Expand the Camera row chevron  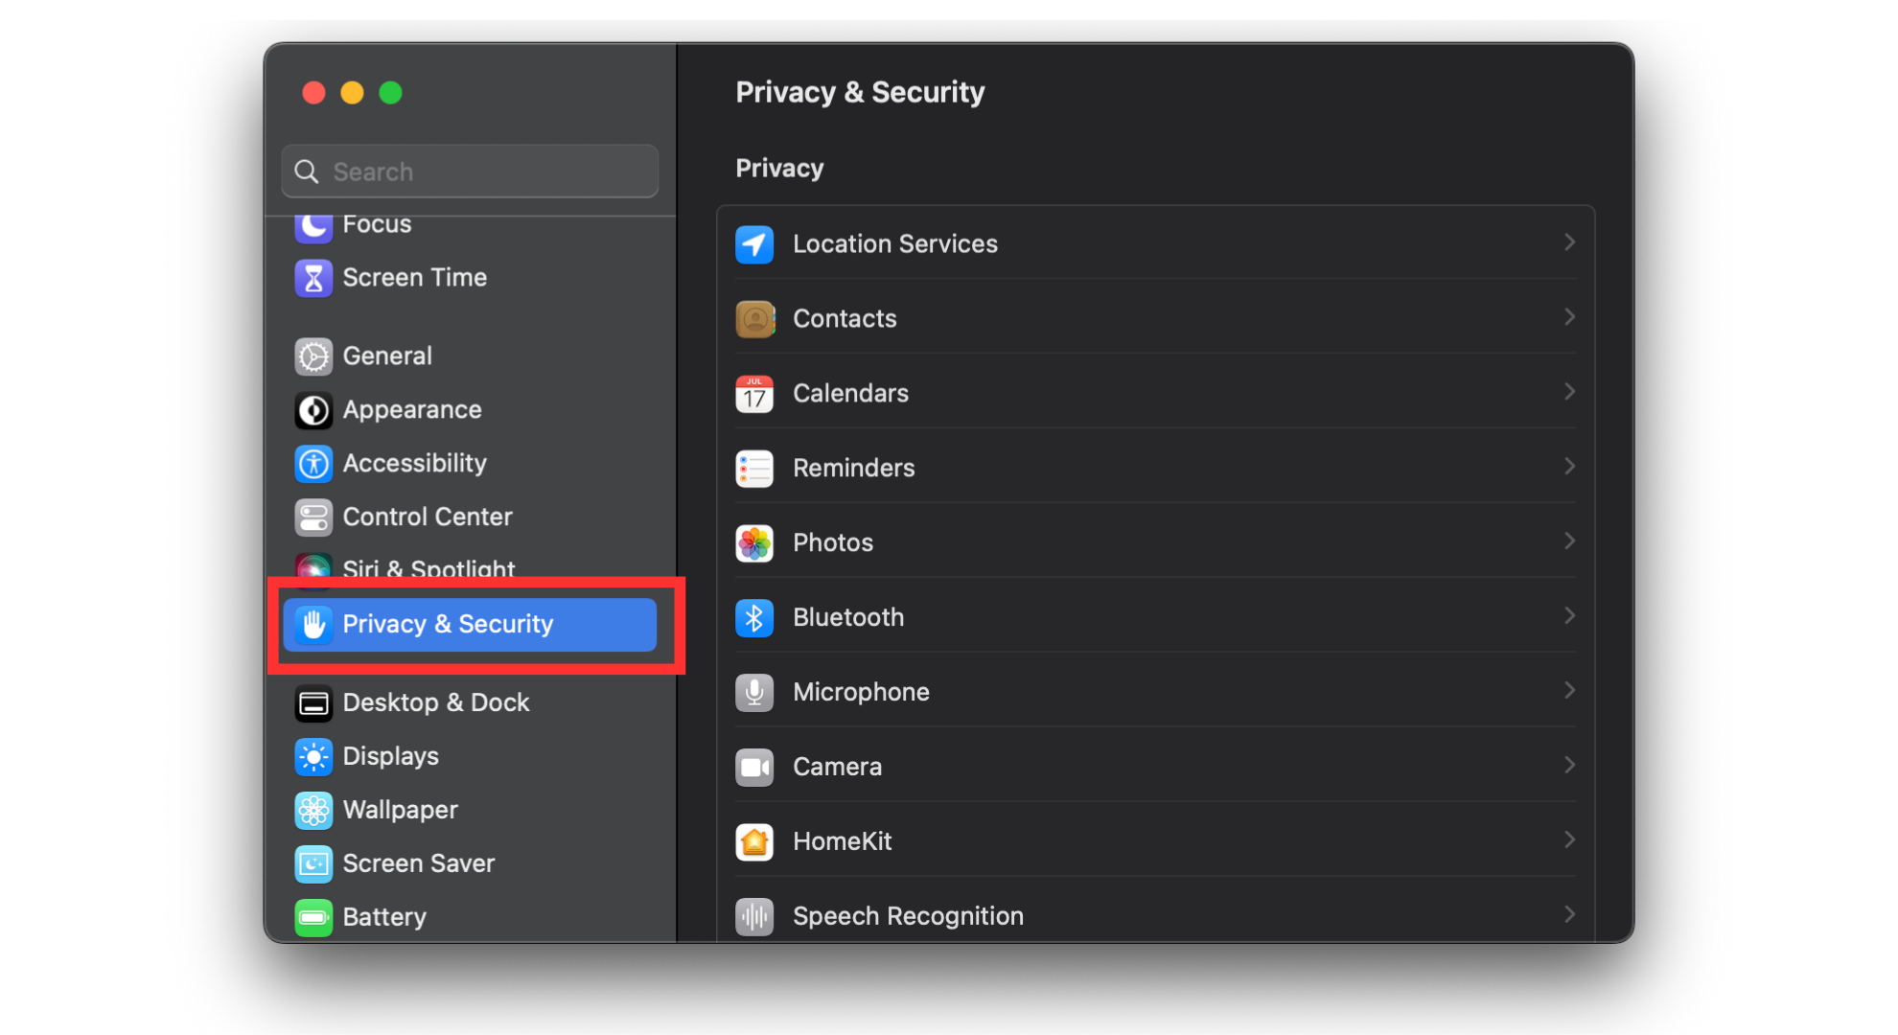1569,765
